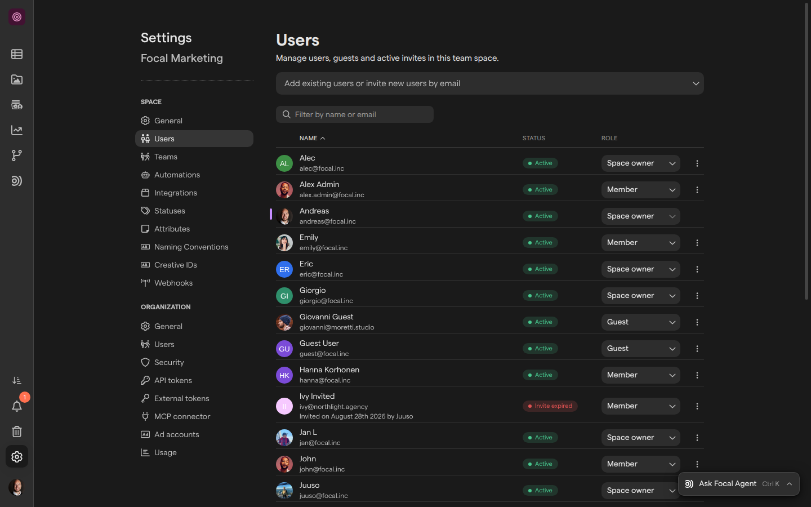Open the settings gear icon in left rail
This screenshot has height=507, width=811.
coord(17,457)
